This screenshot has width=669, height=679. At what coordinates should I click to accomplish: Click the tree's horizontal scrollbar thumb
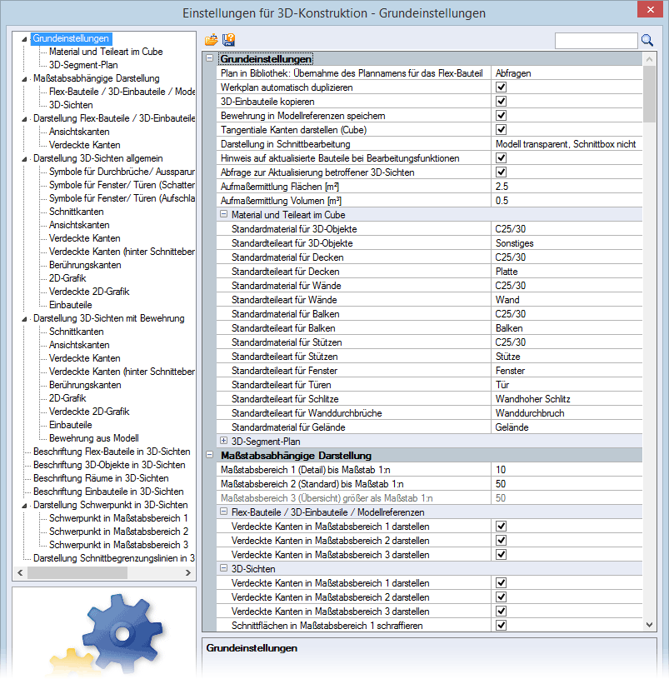click(x=77, y=572)
